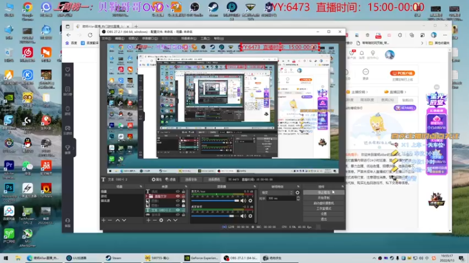
Task: Adjust 麦克风/Aux volume slider
Action: coord(215,200)
